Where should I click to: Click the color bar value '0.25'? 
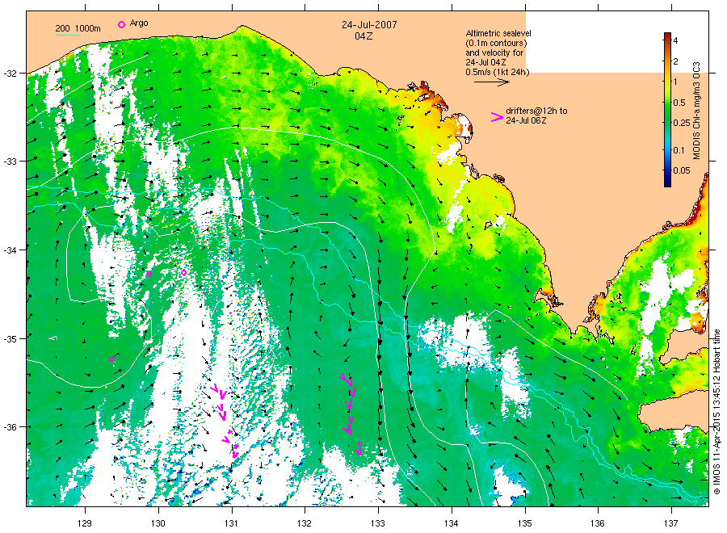click(x=682, y=123)
